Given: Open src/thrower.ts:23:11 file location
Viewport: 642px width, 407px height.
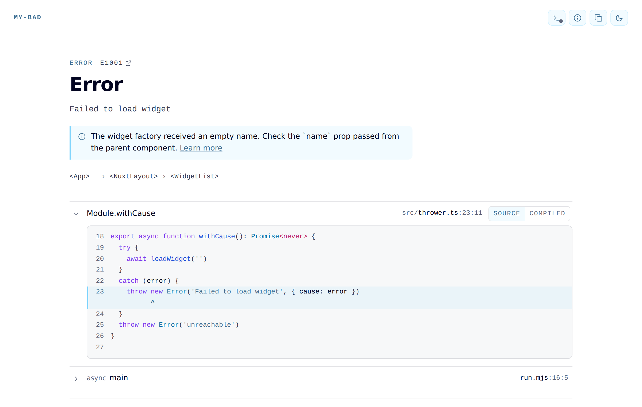Looking at the screenshot, I should click(x=442, y=213).
